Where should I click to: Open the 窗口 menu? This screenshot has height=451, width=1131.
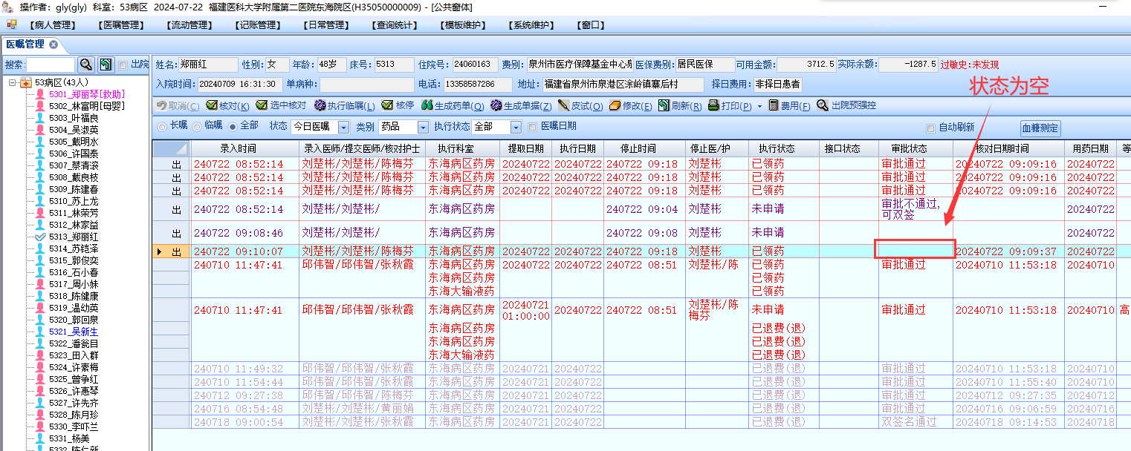point(591,24)
